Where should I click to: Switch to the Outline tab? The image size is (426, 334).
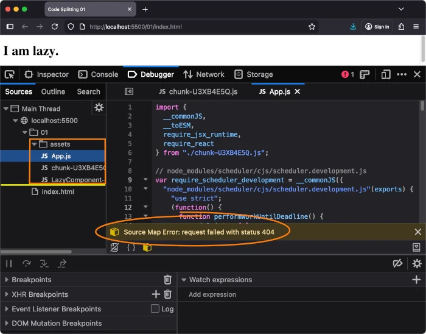[x=53, y=91]
